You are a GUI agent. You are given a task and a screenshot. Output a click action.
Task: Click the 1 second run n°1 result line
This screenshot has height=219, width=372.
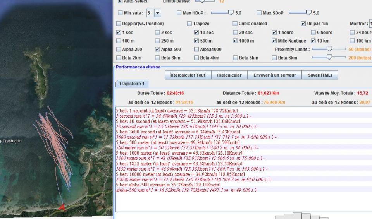point(184,116)
